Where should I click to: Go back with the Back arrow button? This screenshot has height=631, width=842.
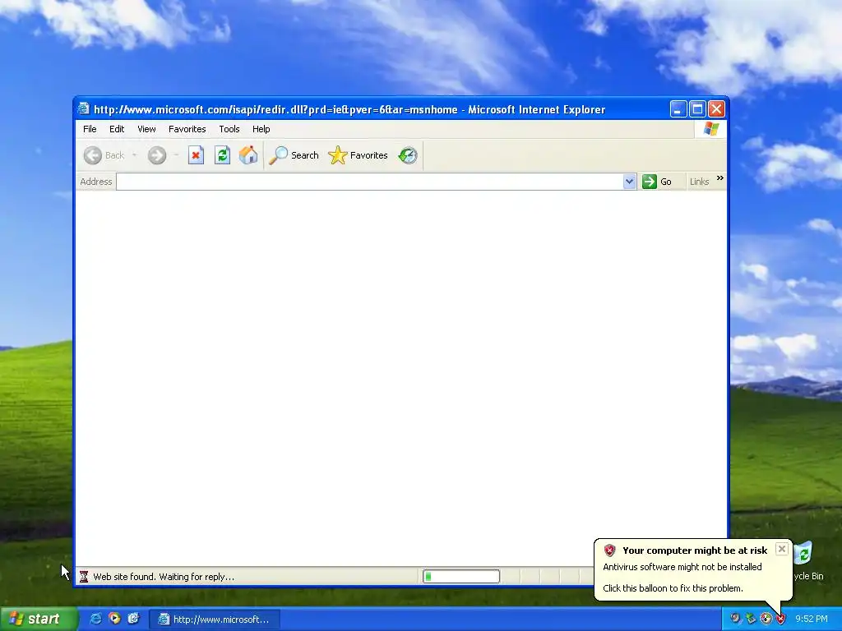tap(104, 155)
